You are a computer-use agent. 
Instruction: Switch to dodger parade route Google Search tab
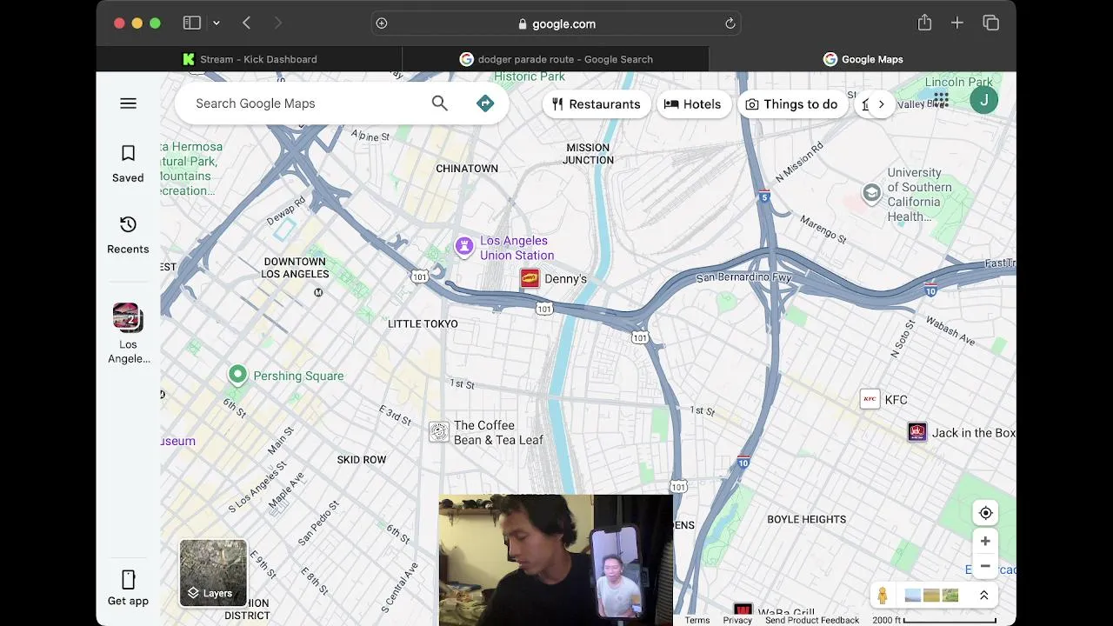tap(556, 59)
